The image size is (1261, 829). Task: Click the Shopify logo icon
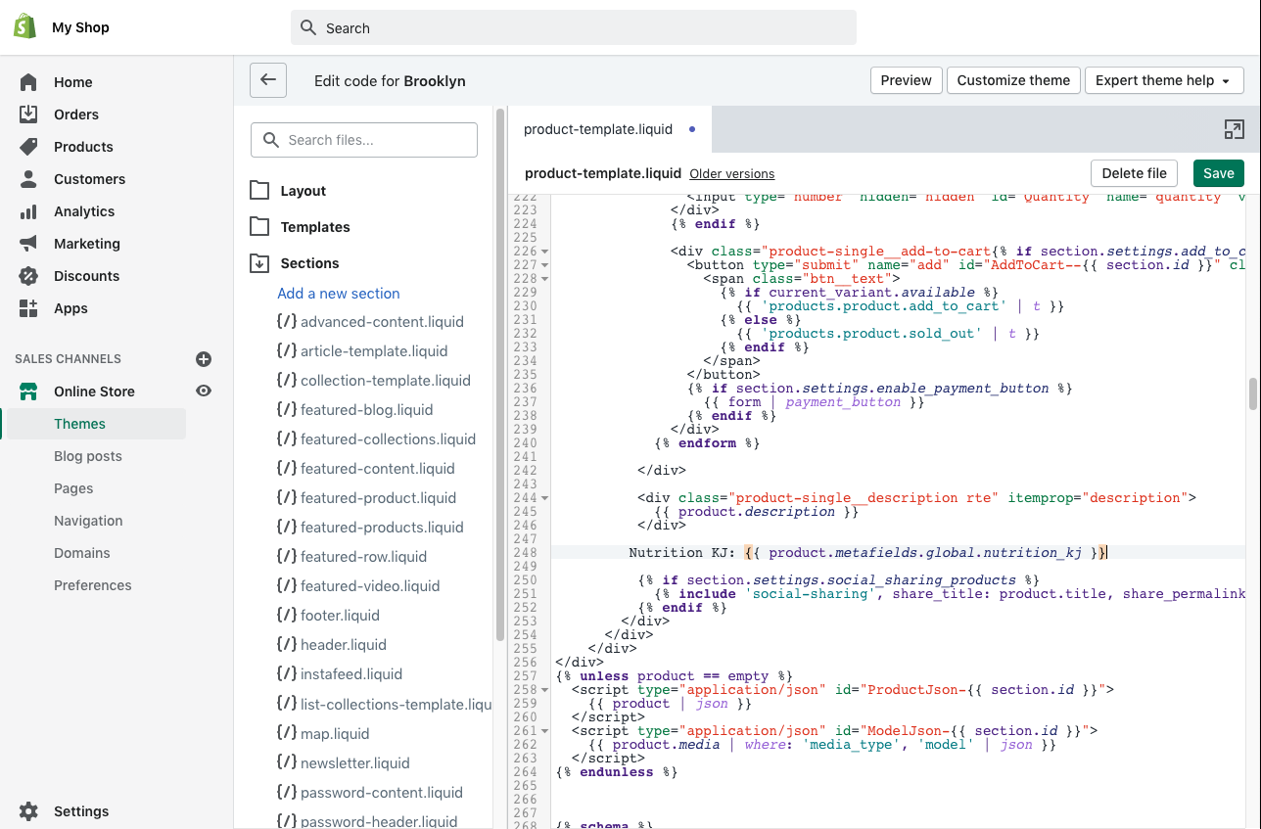(24, 27)
